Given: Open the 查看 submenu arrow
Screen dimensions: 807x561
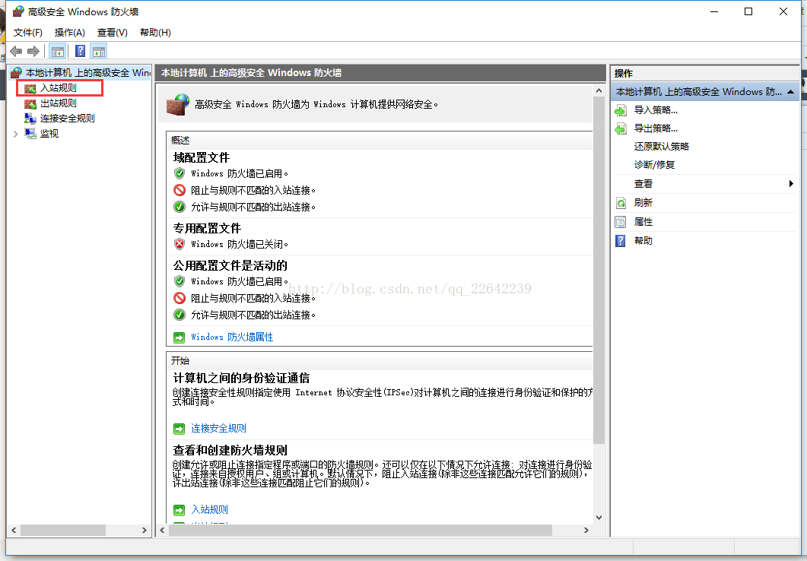Looking at the screenshot, I should pos(791,184).
